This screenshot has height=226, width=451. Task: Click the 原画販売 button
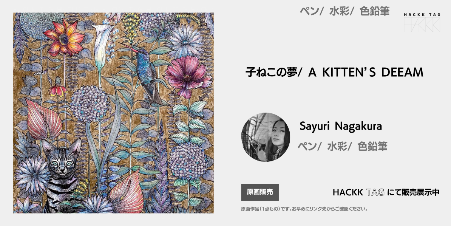pos(260,192)
